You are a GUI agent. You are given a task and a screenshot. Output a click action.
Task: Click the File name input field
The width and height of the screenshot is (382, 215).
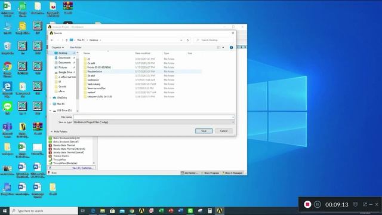click(152, 117)
